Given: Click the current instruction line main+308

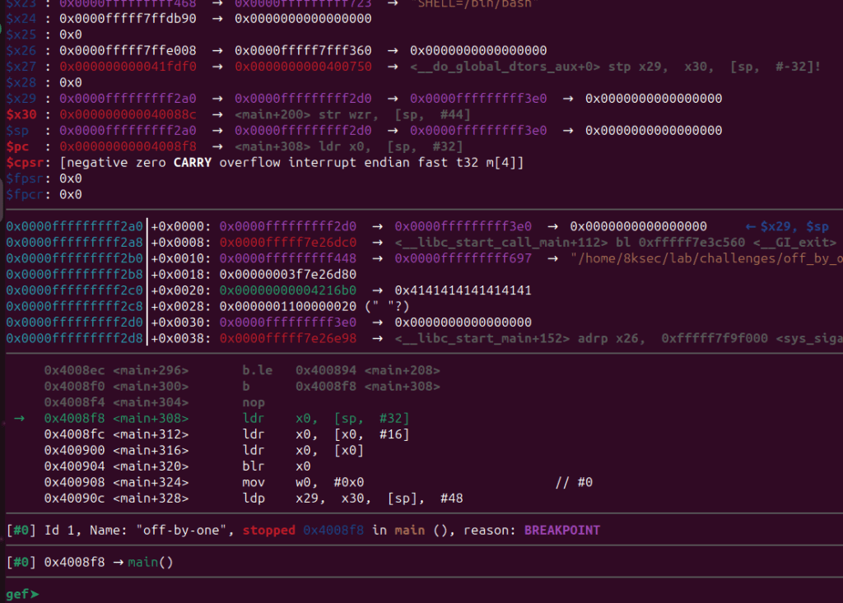Looking at the screenshot, I should point(226,418).
